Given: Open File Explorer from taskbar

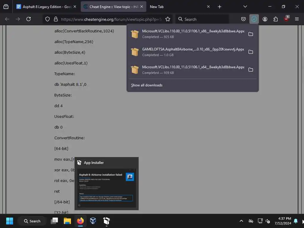Looking at the screenshot, I should point(67,221).
